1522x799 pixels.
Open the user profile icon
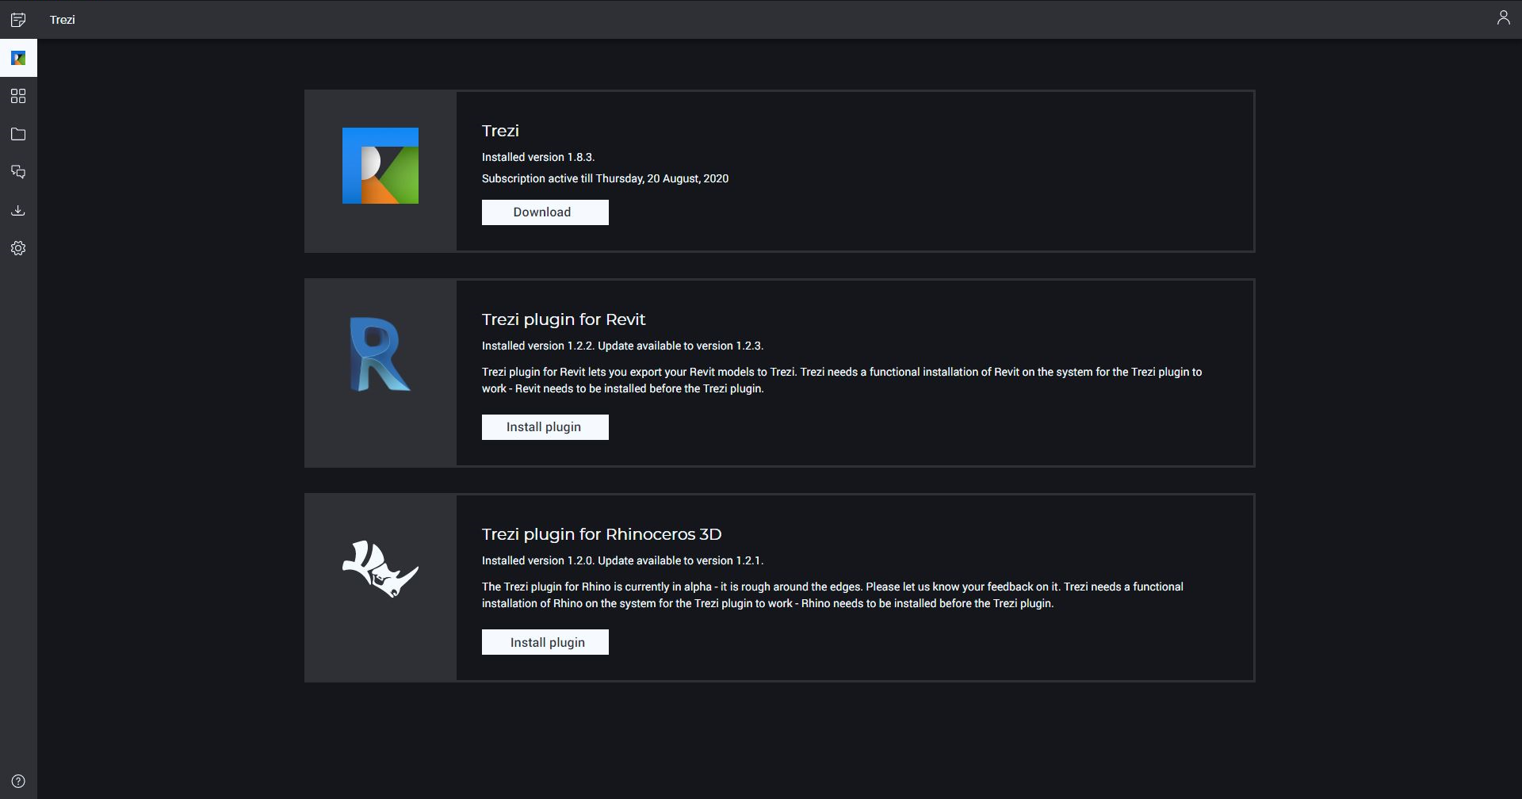(x=1503, y=17)
